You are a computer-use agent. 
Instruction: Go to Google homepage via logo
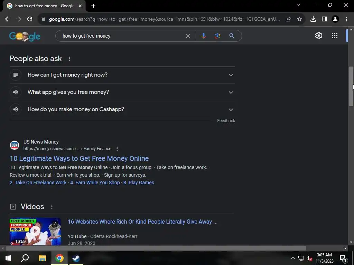point(25,36)
